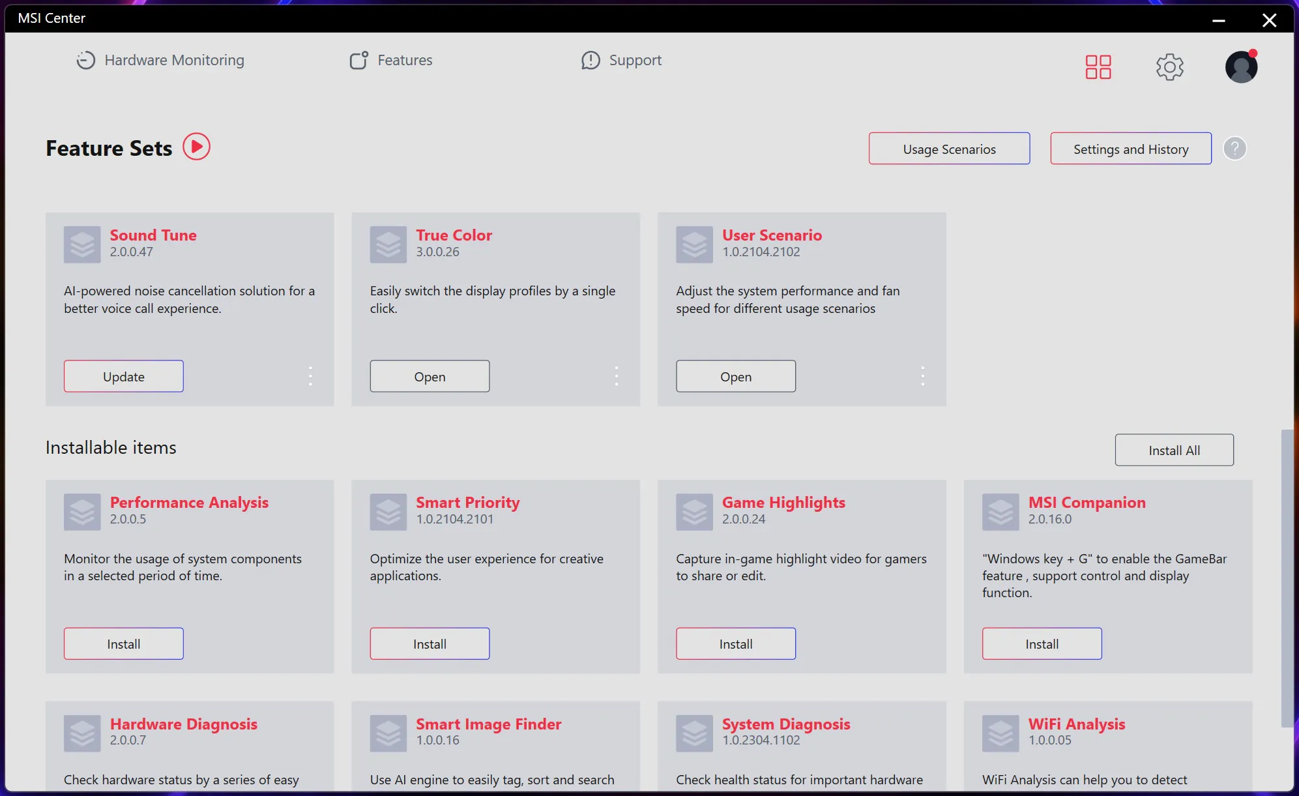Click the Smart Priority title
Image resolution: width=1299 pixels, height=796 pixels.
(468, 502)
